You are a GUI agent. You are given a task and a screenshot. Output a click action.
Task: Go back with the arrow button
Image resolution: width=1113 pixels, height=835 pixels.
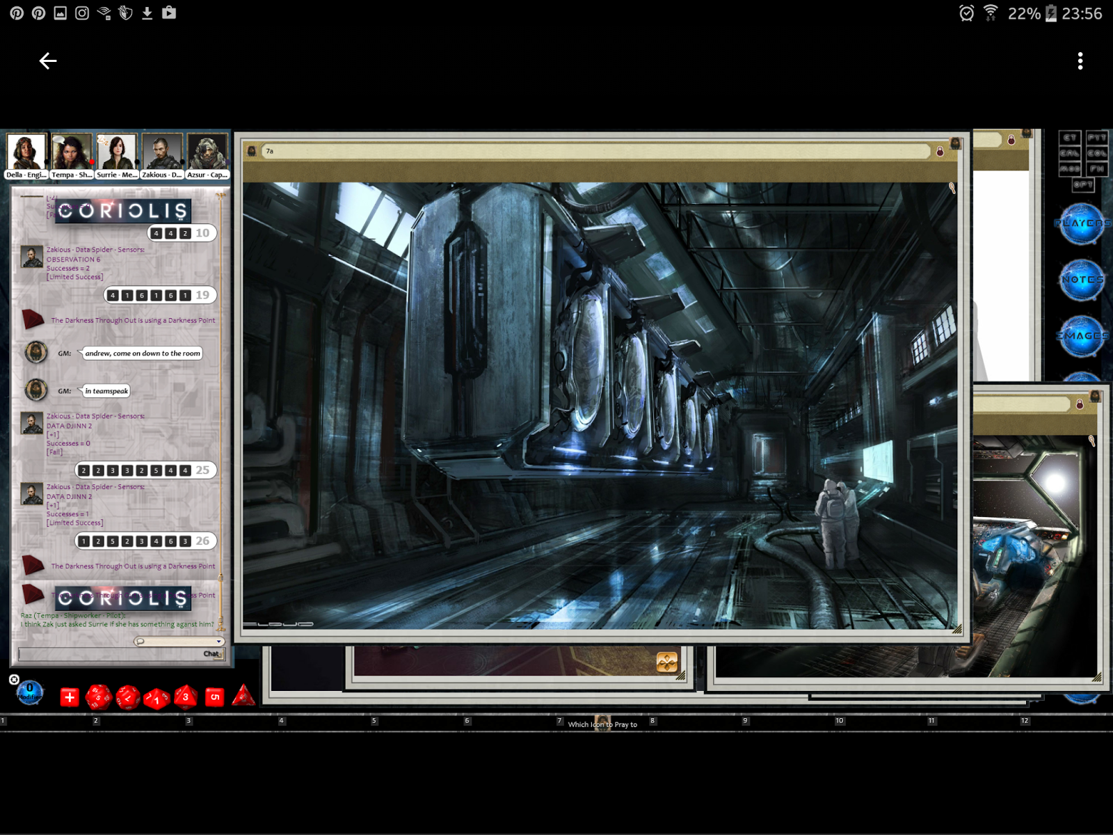(x=47, y=61)
